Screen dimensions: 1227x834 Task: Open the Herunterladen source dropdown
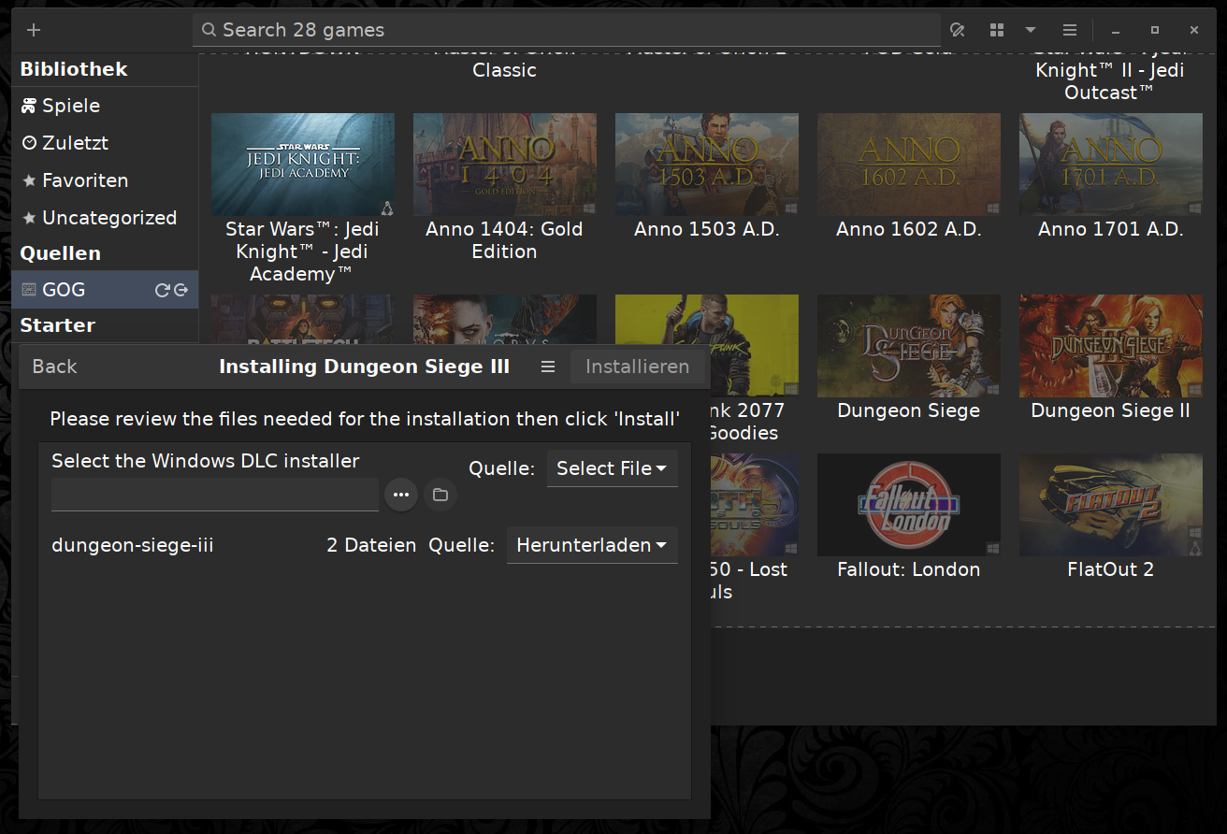pyautogui.click(x=592, y=545)
